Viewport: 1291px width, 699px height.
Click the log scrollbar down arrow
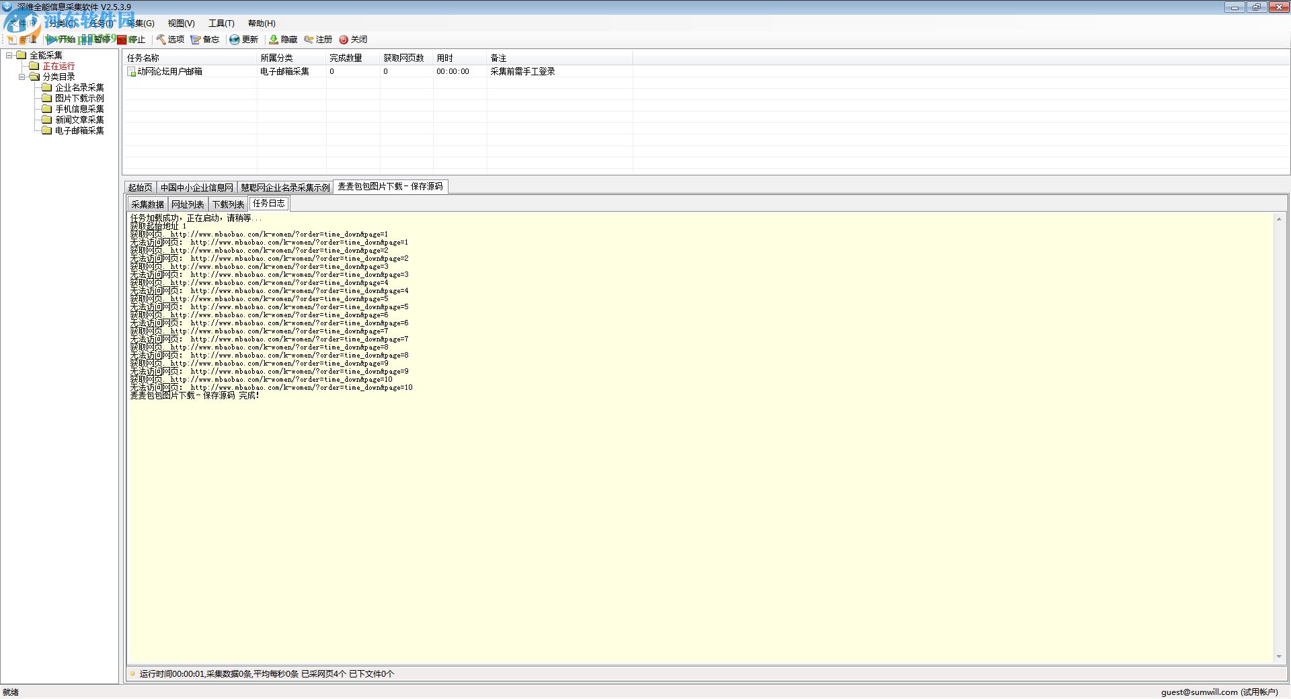point(1278,657)
